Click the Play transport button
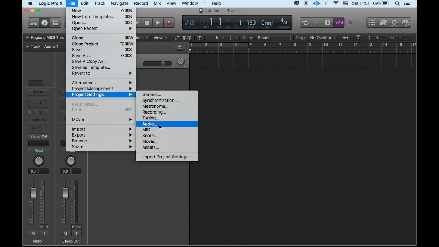Image resolution: width=439 pixels, height=247 pixels. pos(158,23)
